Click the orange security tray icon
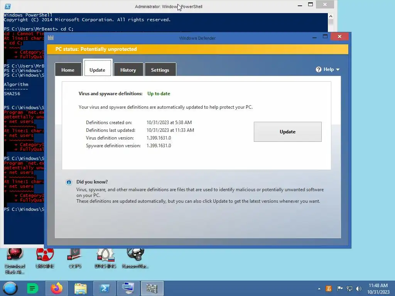This screenshot has height=296, width=395. click(x=329, y=289)
